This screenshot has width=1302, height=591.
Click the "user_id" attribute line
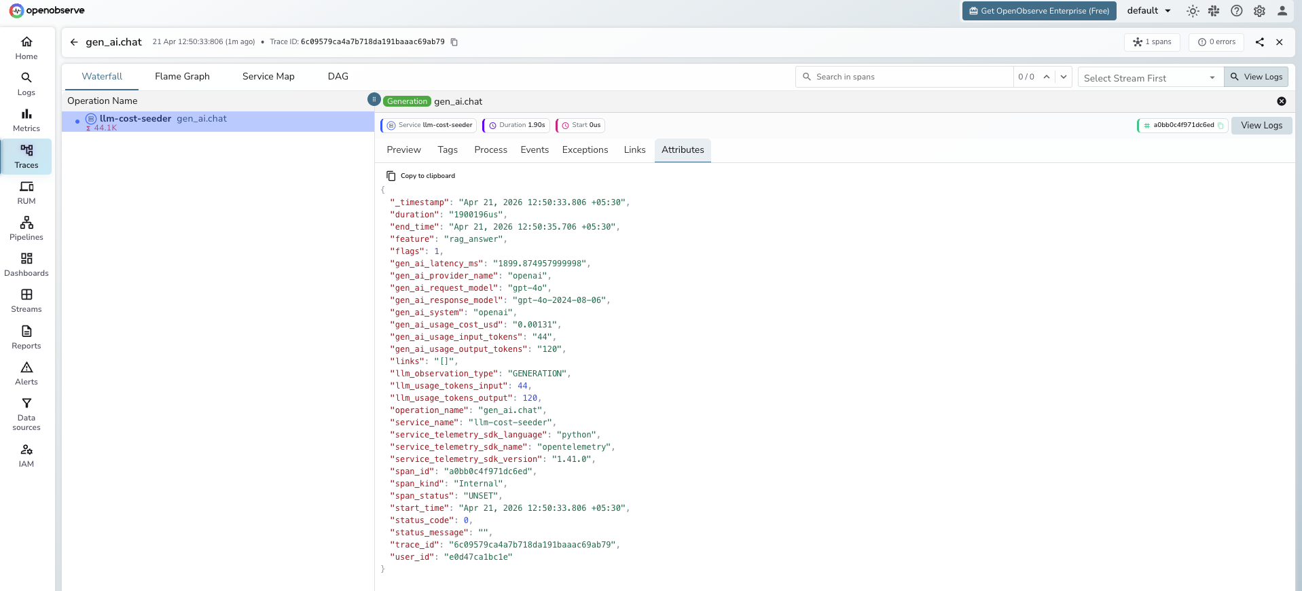click(x=451, y=557)
